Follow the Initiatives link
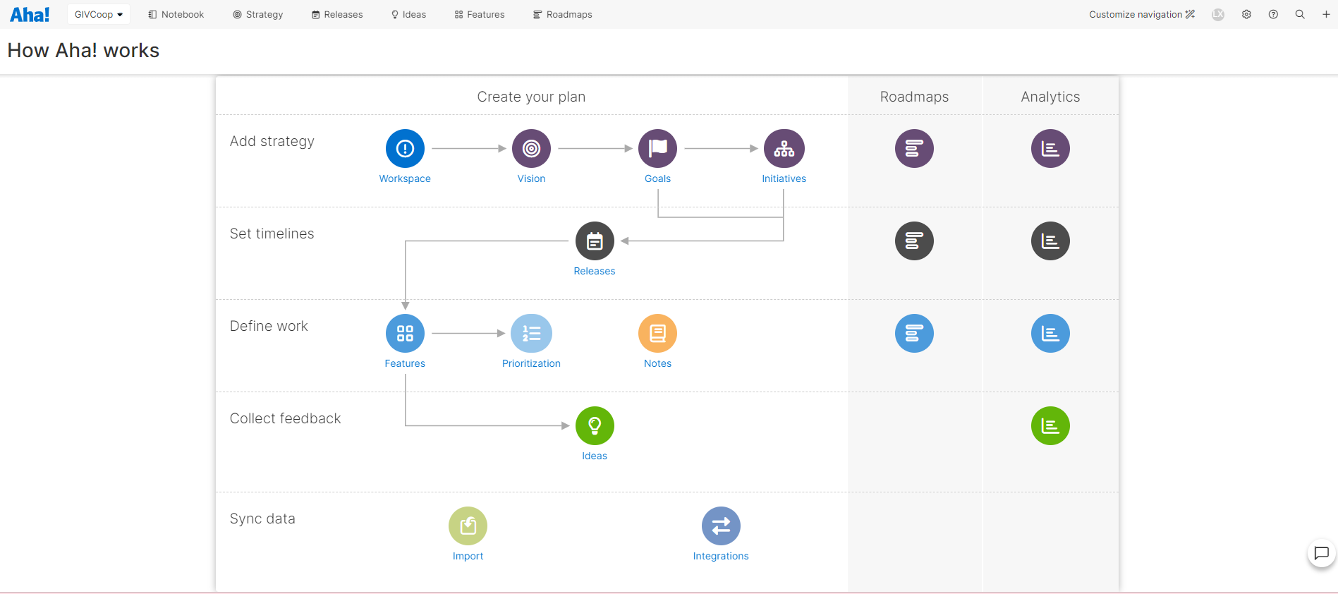Screen dimensions: 1338x594 (784, 178)
